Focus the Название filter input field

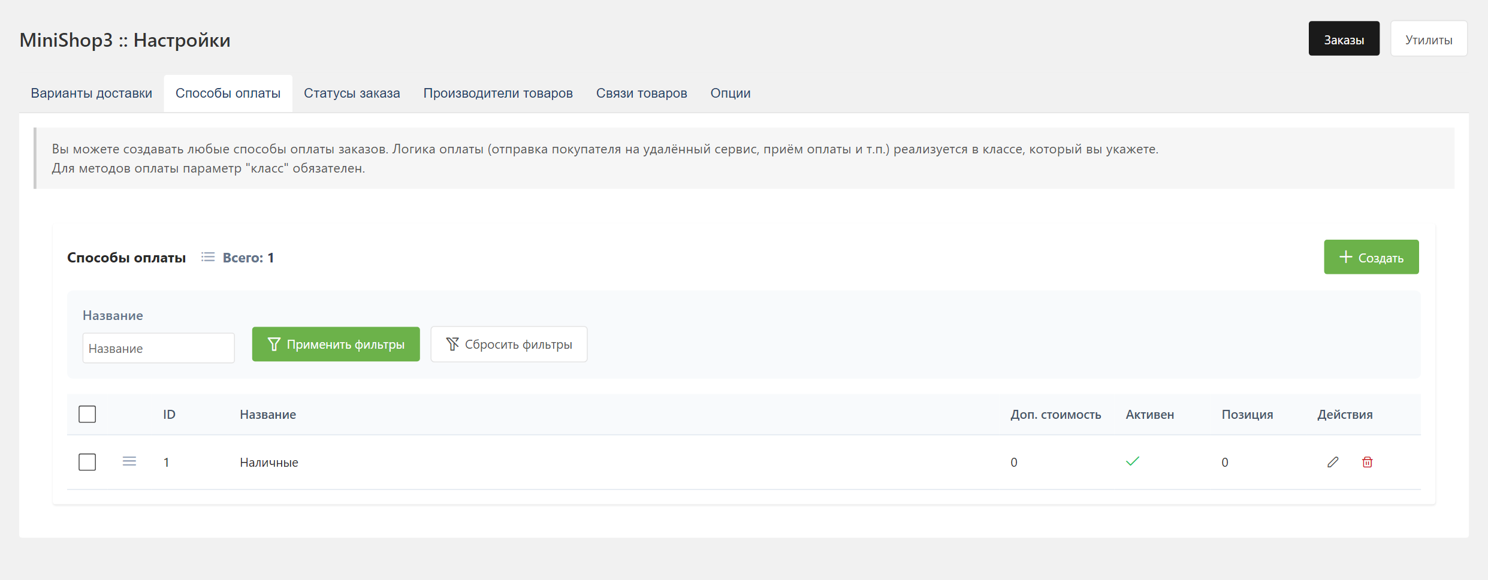159,348
